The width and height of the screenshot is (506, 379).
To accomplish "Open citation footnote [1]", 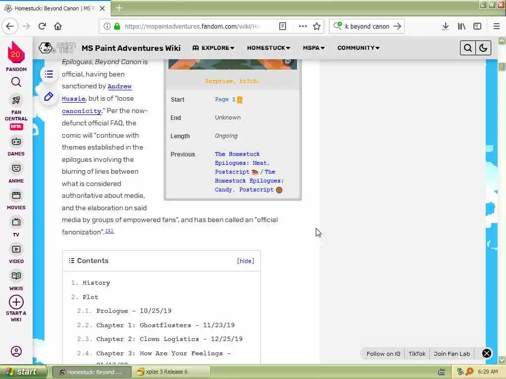I will click(109, 231).
